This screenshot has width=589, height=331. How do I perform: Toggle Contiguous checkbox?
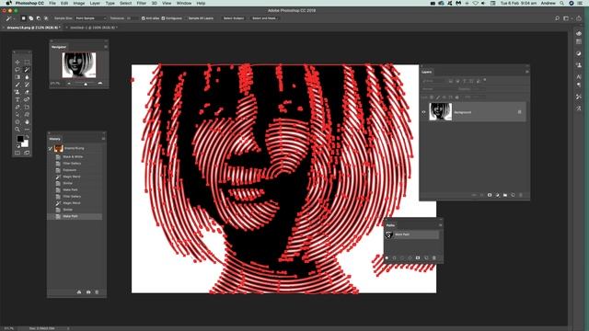(x=163, y=18)
